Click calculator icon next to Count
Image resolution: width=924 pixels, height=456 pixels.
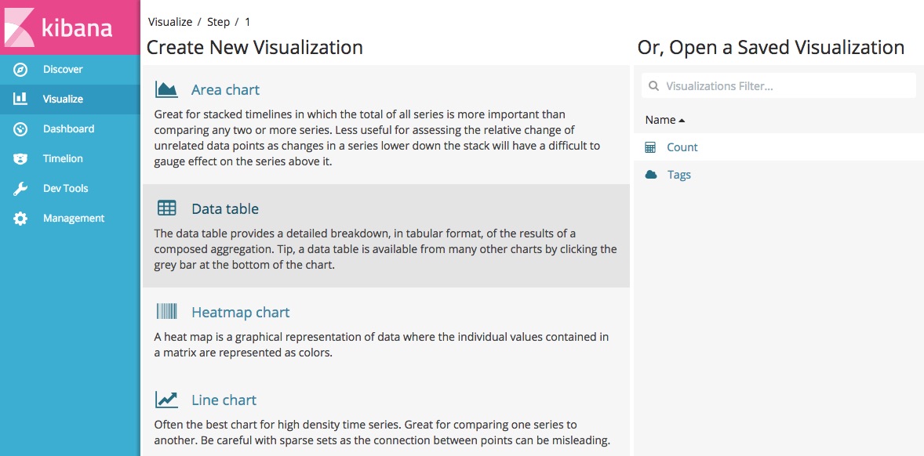coord(650,147)
